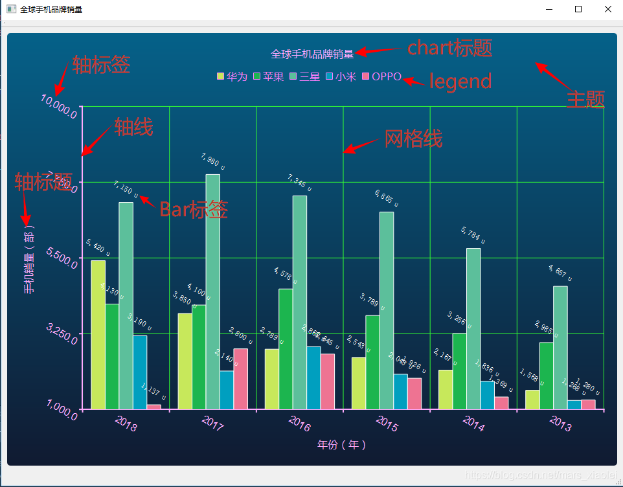Click the 4,657 三星 bar for 2013
Viewport: 623px width, 487px height.
point(560,348)
